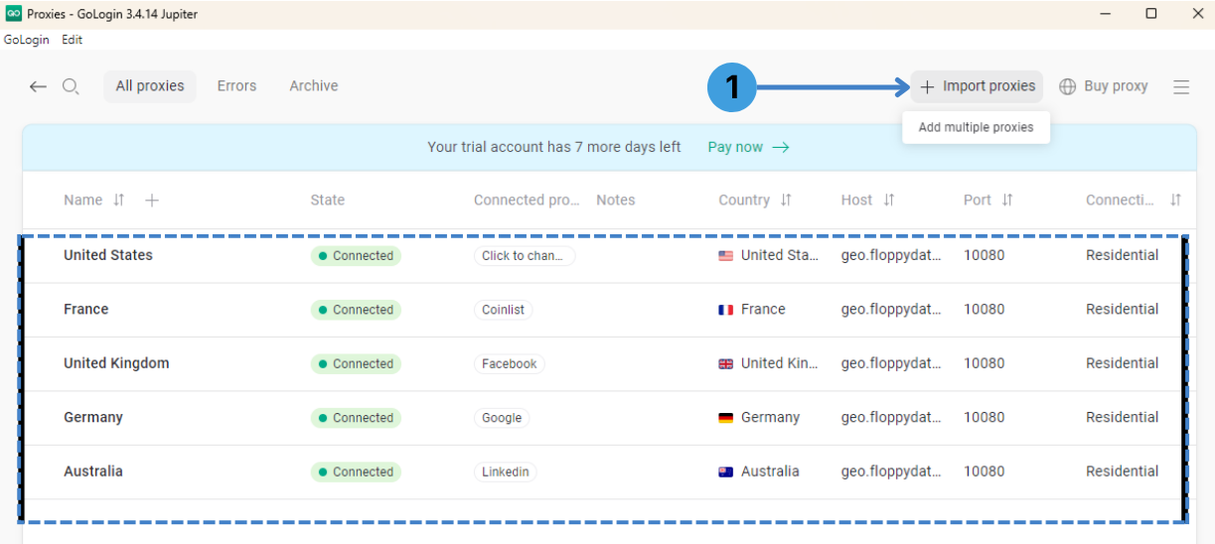Go back using the left arrow icon
Viewport: 1215px width, 544px height.
(x=38, y=86)
